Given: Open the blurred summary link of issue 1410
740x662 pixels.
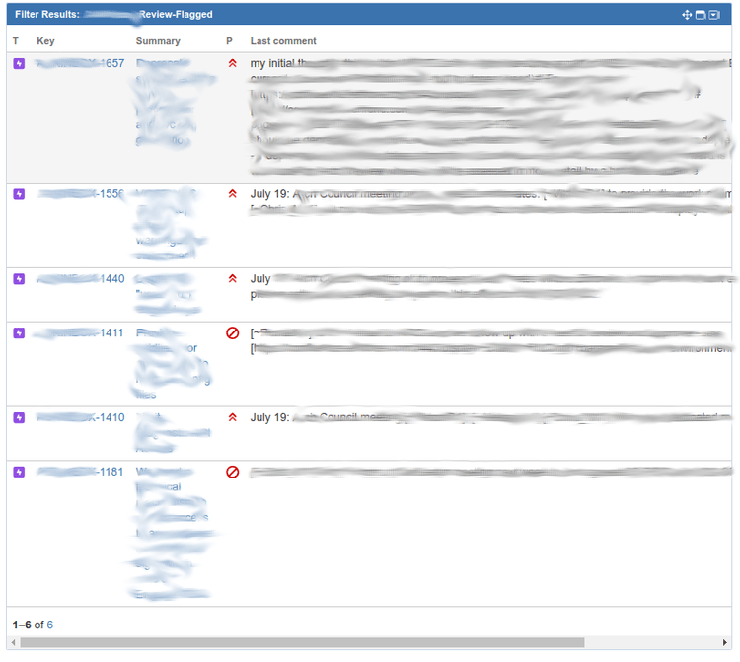Looking at the screenshot, I should point(173,433).
